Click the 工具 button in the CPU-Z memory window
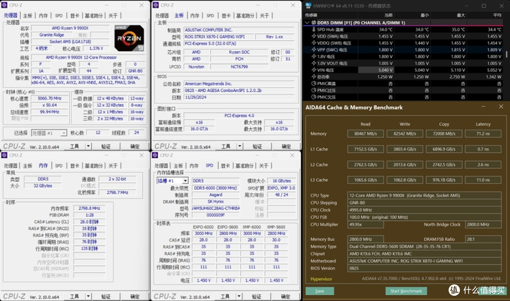 tap(74, 296)
